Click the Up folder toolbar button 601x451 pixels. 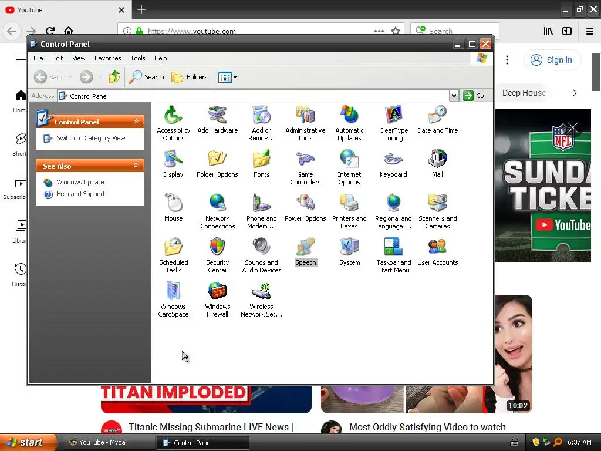[x=114, y=77]
